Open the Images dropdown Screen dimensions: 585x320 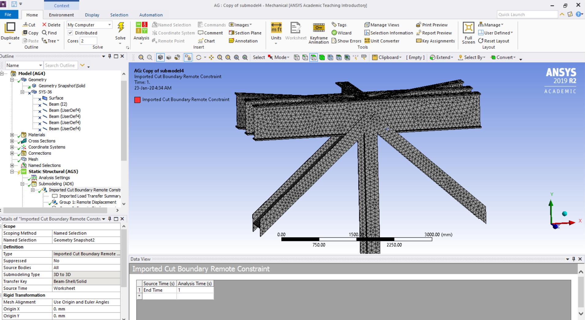point(240,25)
